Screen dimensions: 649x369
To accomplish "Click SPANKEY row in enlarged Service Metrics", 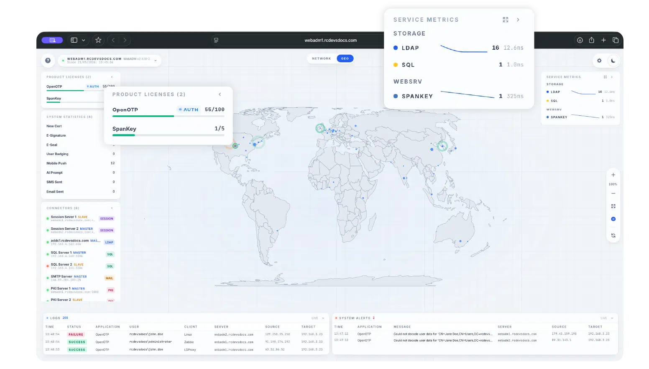I will click(458, 96).
